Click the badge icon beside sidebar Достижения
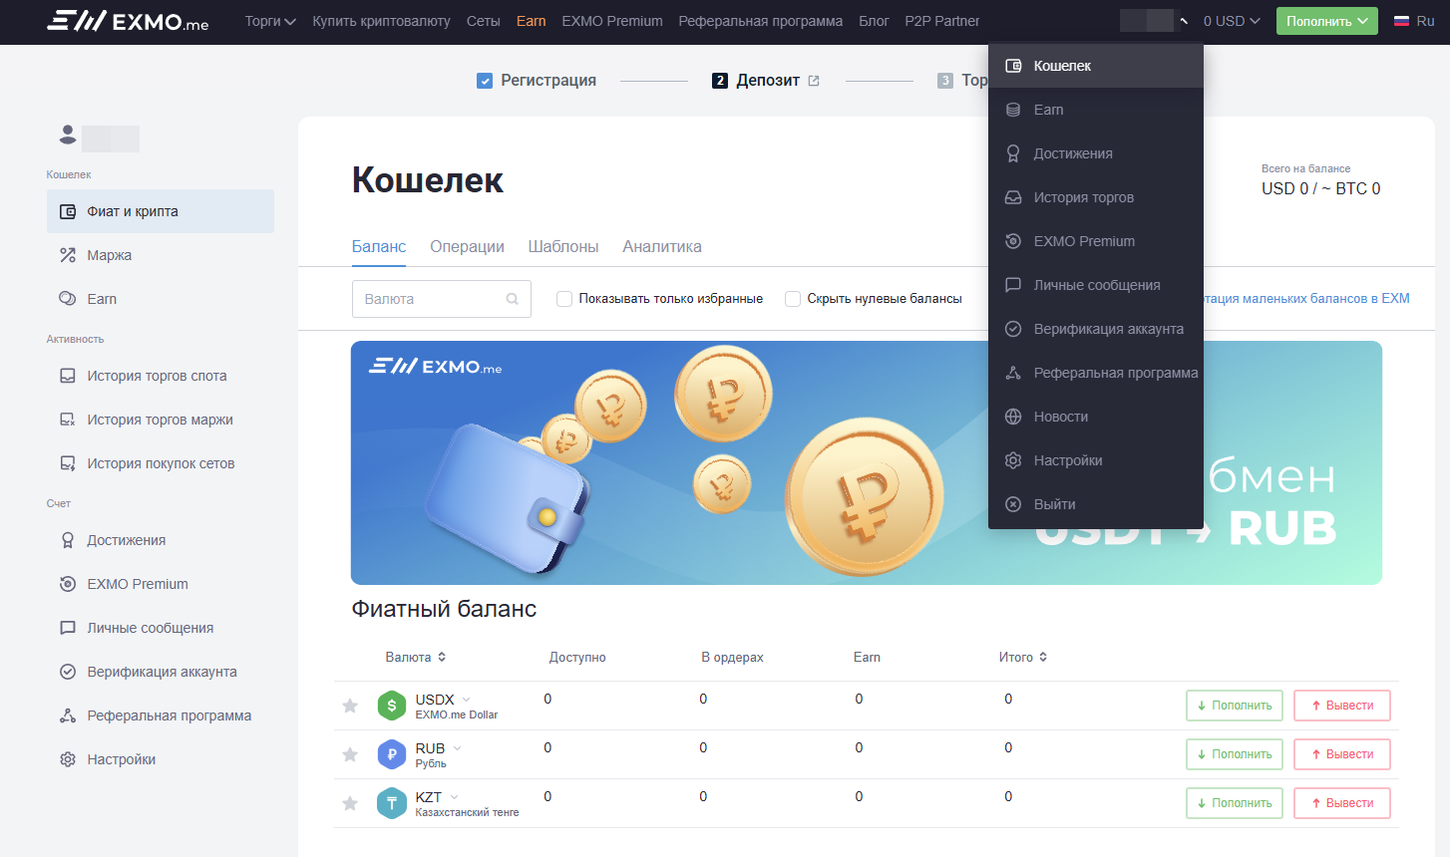 [x=68, y=540]
